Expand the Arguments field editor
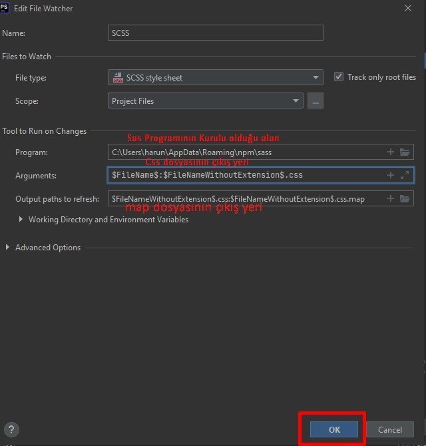Image resolution: width=426 pixels, height=446 pixels. pos(404,176)
